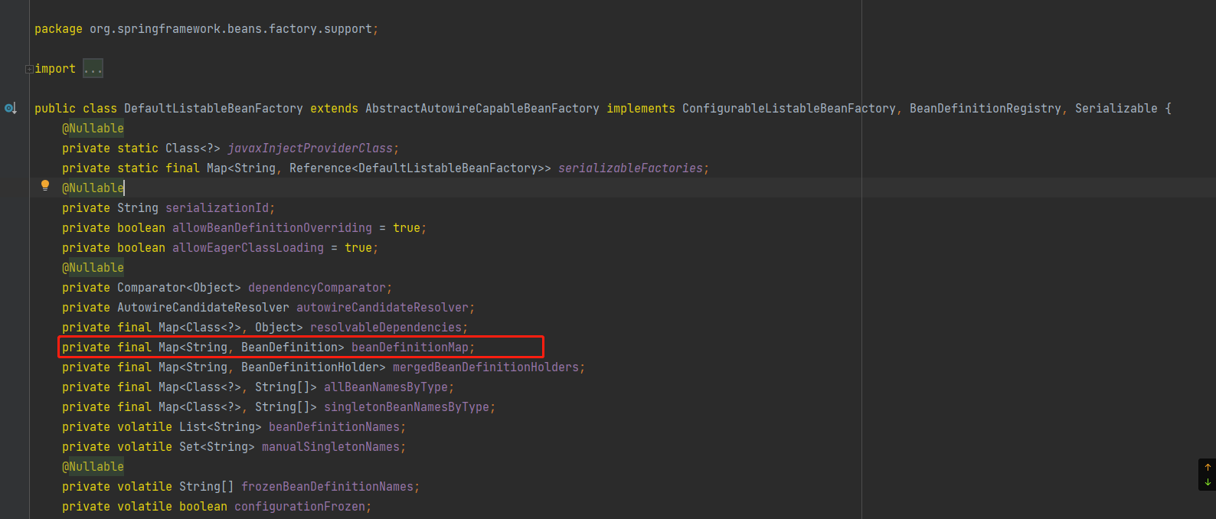Image resolution: width=1216 pixels, height=519 pixels.
Task: Click the BeanDefinitionRegistry interface name
Action: click(x=986, y=109)
